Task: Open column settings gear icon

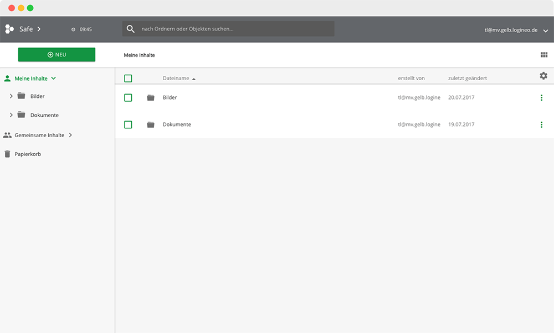Action: (543, 76)
